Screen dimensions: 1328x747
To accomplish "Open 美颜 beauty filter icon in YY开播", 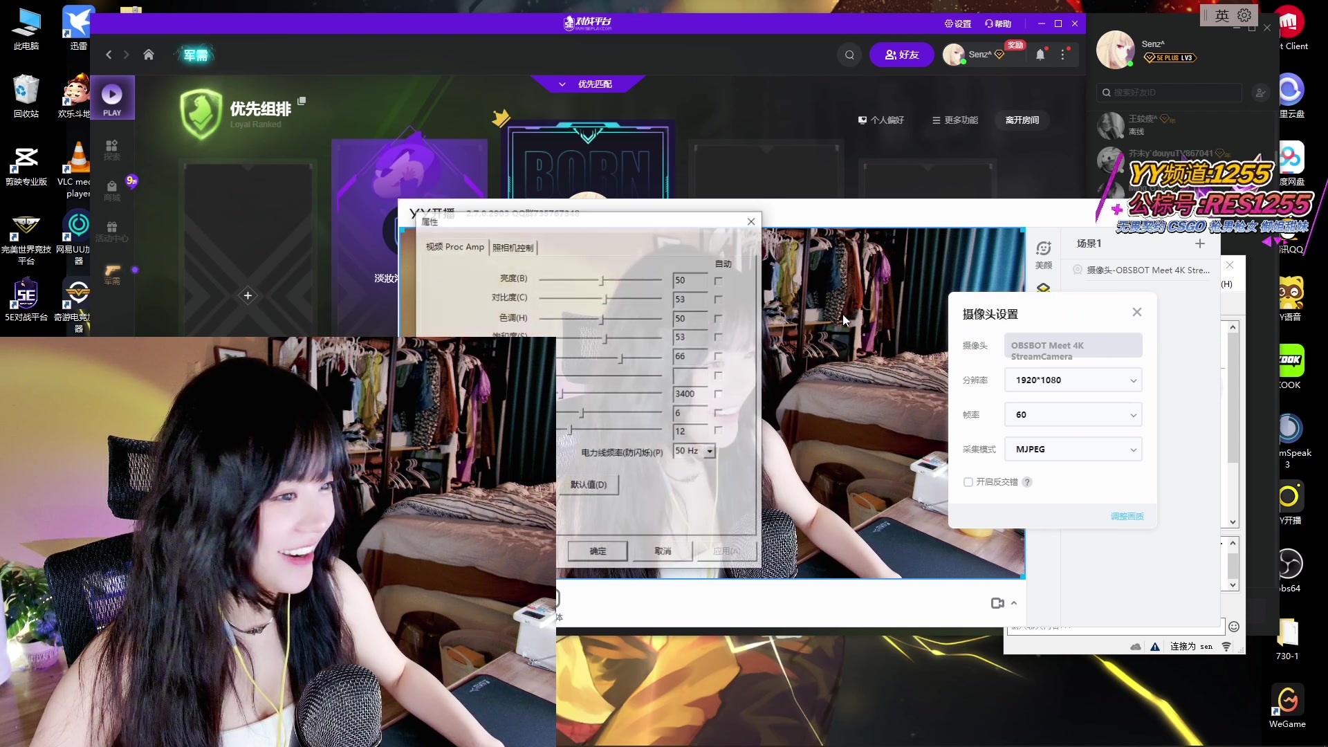I will point(1044,255).
